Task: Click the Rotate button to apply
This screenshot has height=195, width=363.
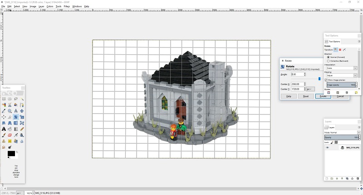Action: pyautogui.click(x=323, y=96)
